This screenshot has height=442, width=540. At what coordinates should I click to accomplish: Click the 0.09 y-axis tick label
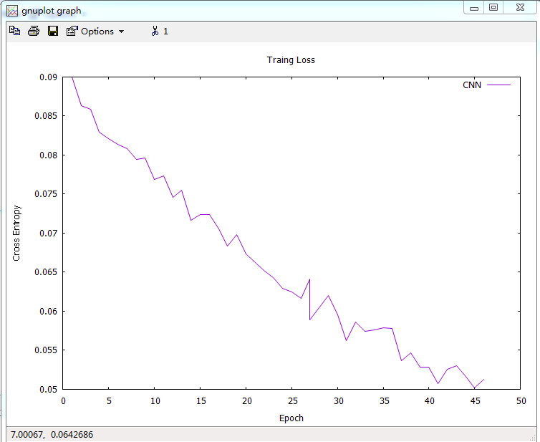tap(48, 77)
